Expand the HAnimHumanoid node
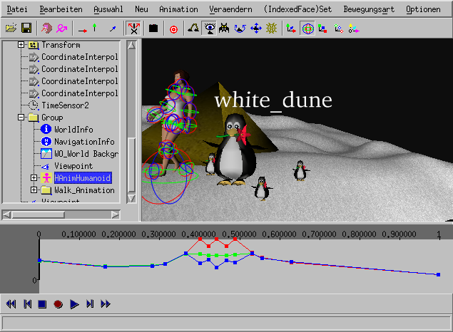 click(x=34, y=178)
